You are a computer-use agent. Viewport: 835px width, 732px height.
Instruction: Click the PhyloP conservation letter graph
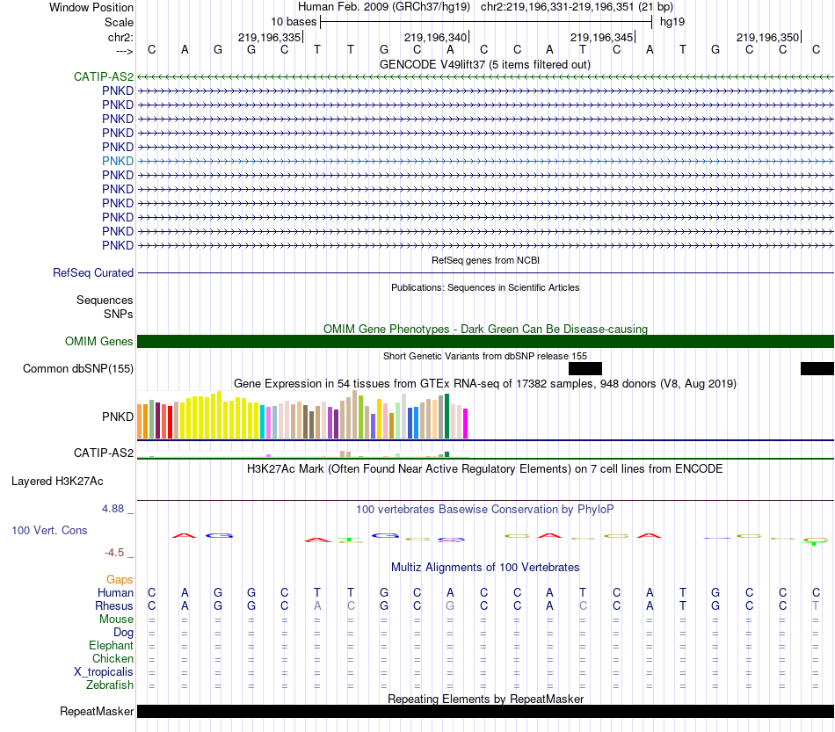point(485,538)
